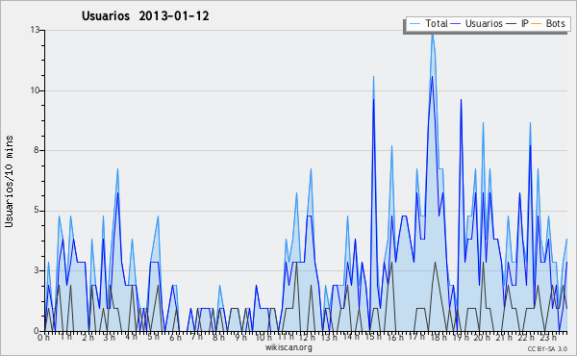The height and width of the screenshot is (356, 577).
Task: Click the y-axis value '3'
Action: [x=38, y=270]
